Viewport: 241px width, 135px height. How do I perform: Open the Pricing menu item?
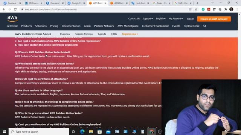pyautogui.click(x=54, y=26)
